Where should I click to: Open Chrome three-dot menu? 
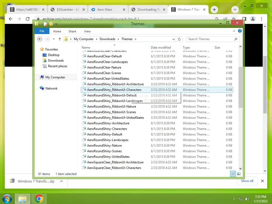pos(261,19)
